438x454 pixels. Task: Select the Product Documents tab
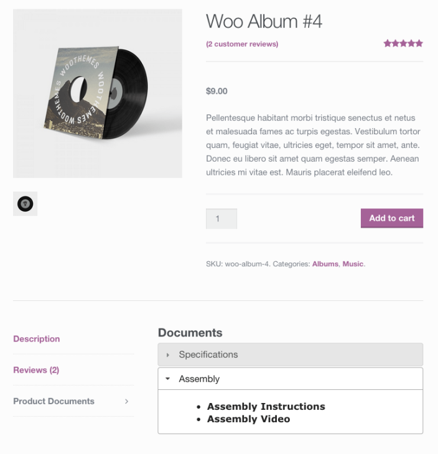point(54,401)
